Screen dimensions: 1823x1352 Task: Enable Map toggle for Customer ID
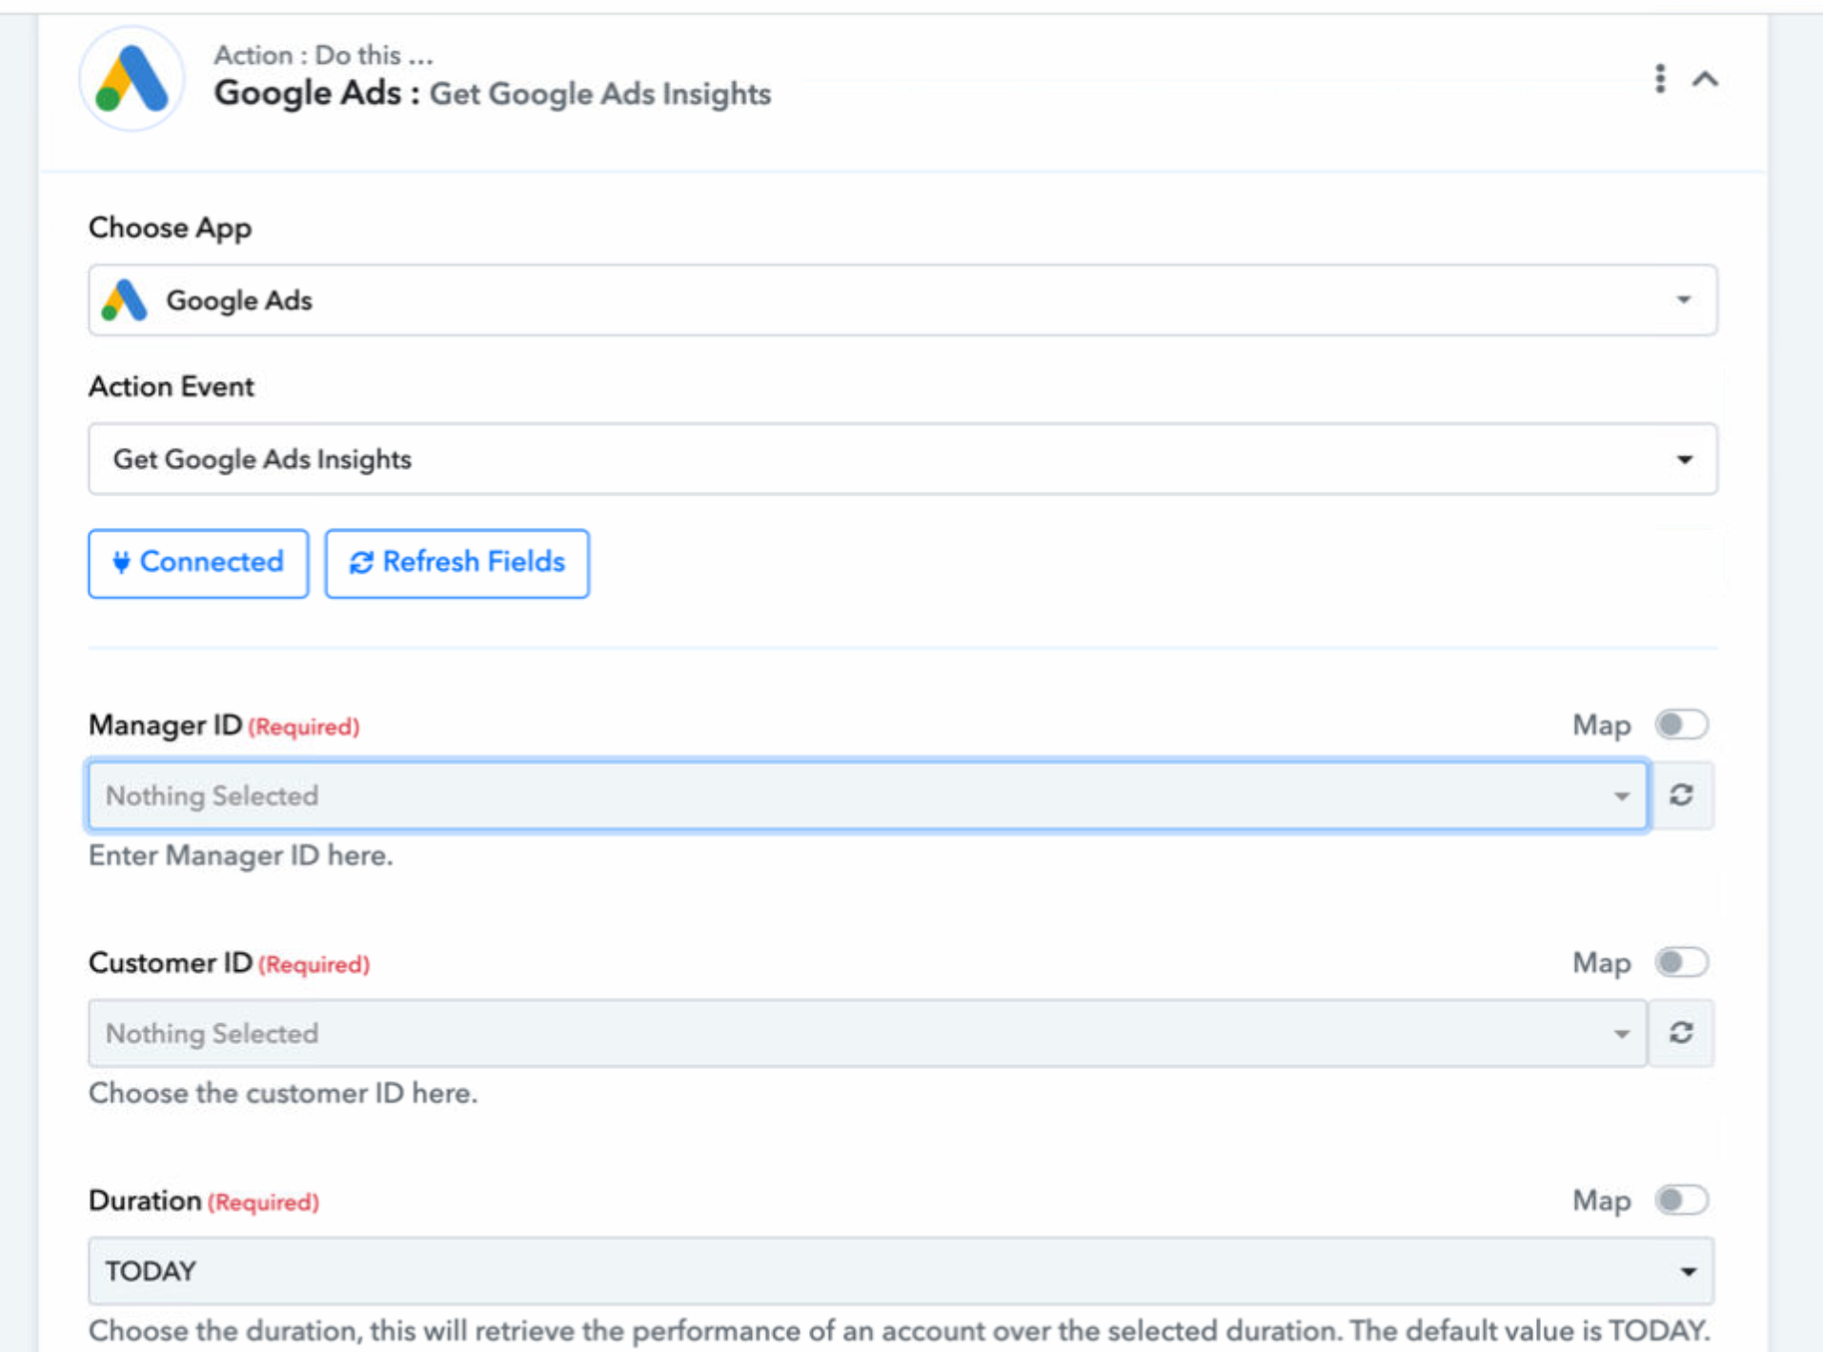pos(1681,962)
